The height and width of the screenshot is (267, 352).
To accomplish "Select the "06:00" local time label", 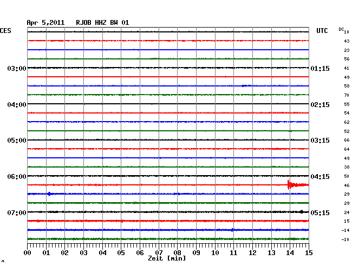I will coord(17,177).
